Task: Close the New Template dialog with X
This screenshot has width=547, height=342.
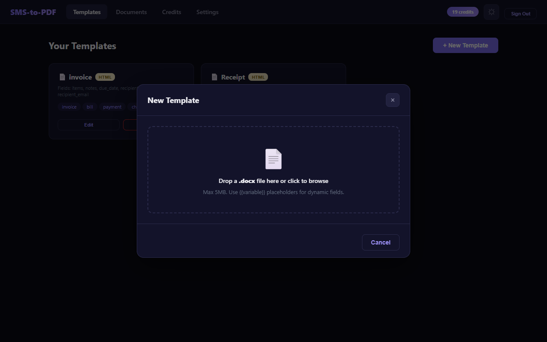Action: [x=392, y=100]
